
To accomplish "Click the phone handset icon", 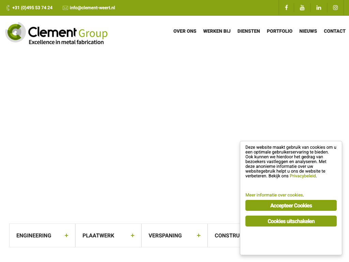I will click(8, 8).
